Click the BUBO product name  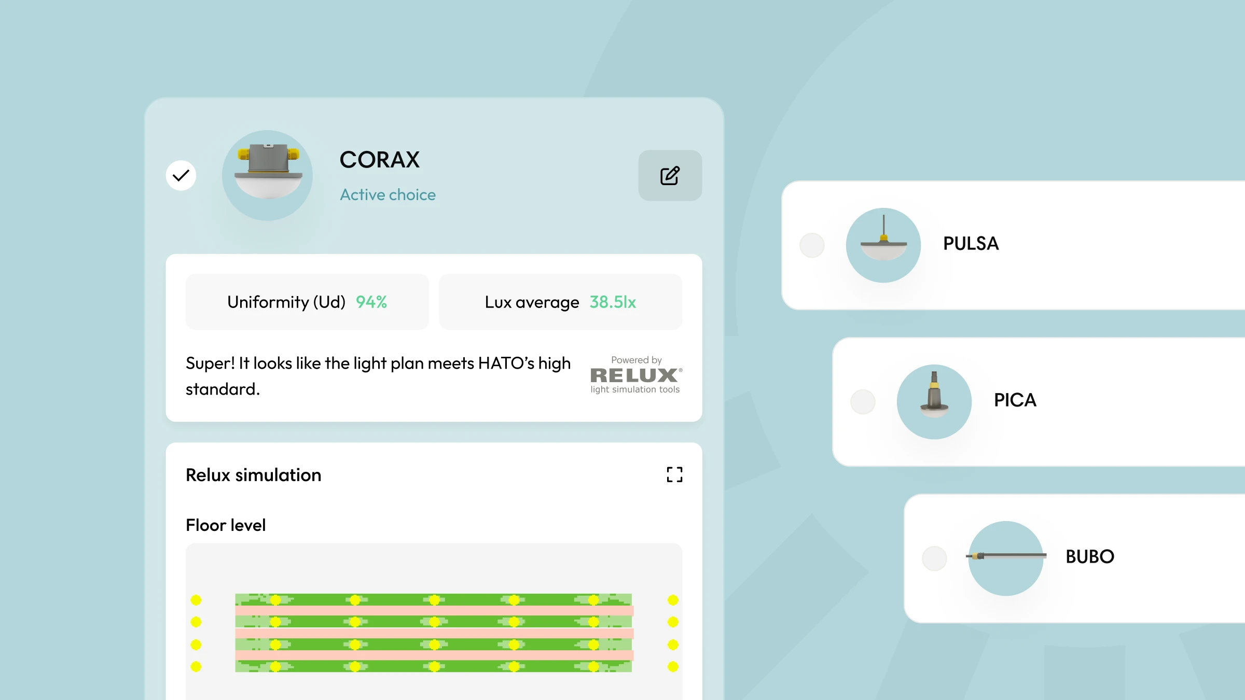coord(1089,557)
